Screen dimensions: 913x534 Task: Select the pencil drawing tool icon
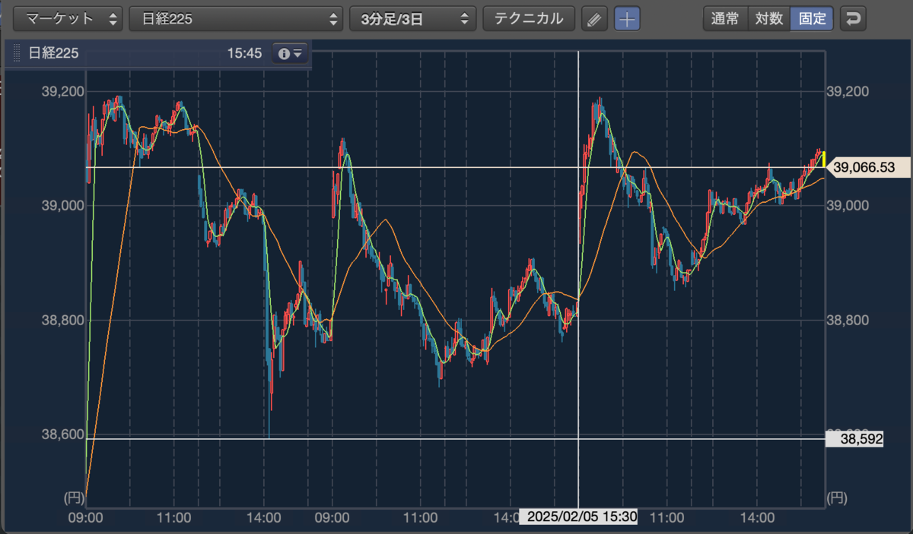tap(595, 19)
